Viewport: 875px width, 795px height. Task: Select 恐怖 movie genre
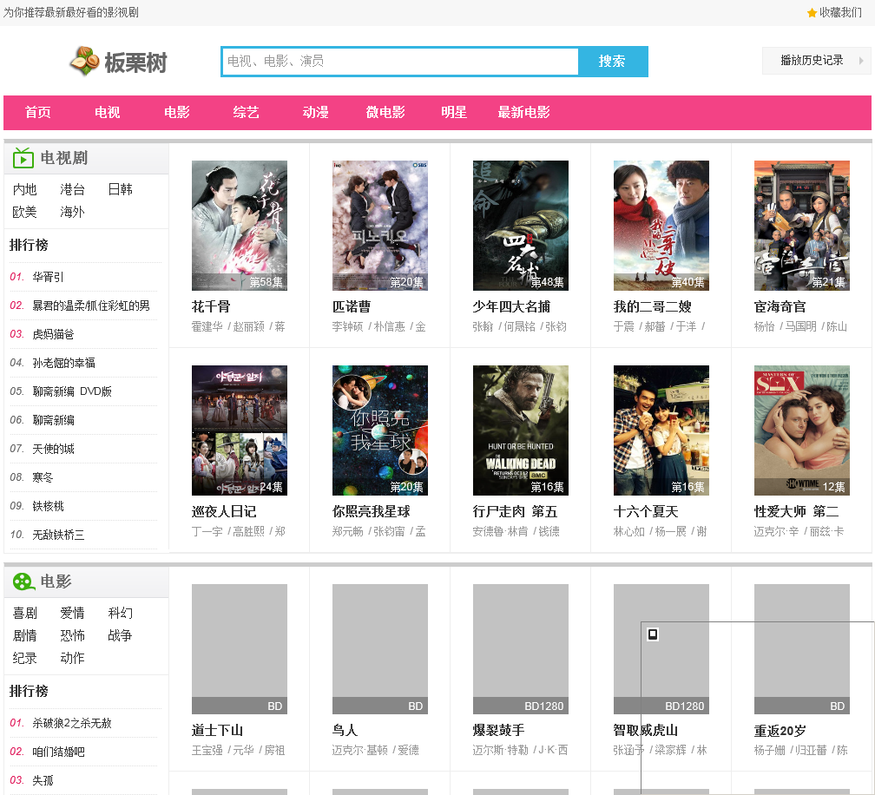click(73, 635)
